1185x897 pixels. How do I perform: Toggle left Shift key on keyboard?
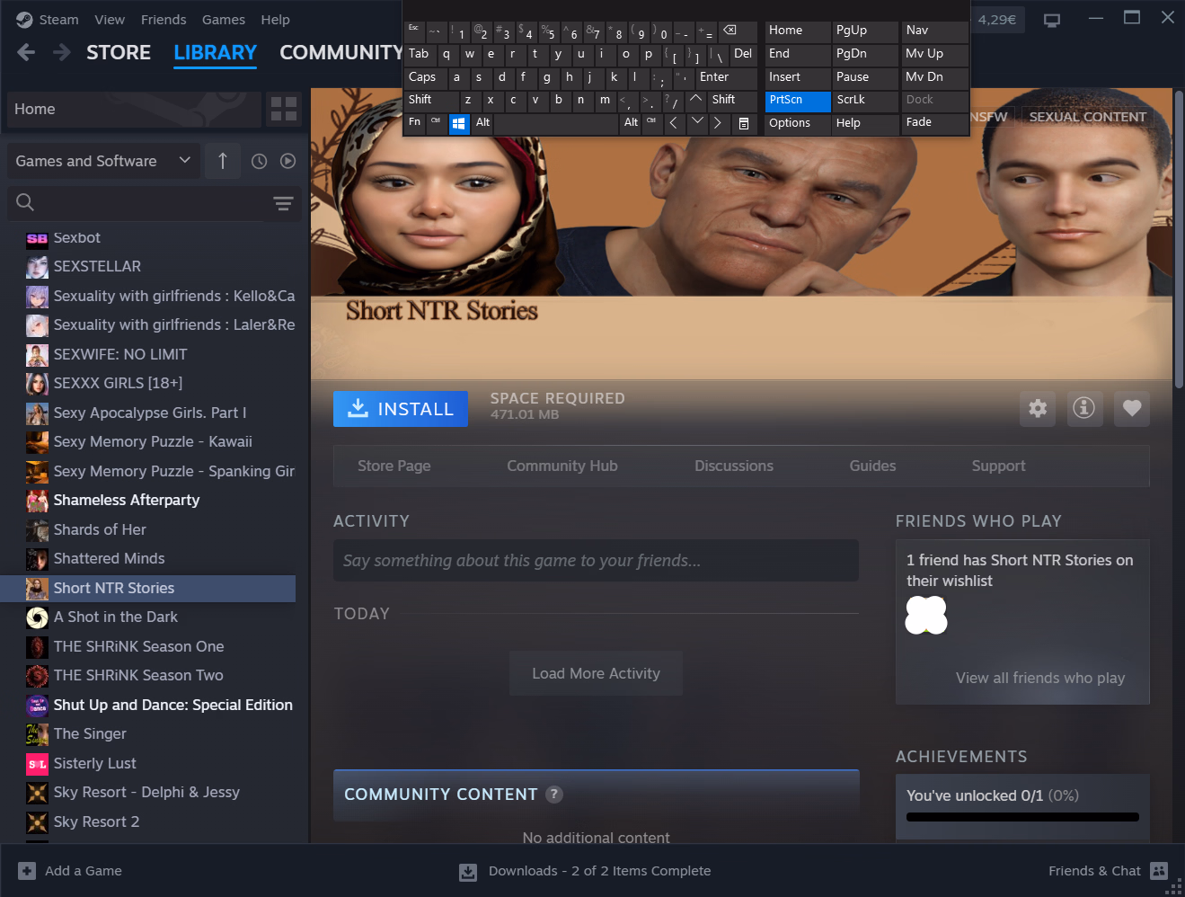(432, 101)
